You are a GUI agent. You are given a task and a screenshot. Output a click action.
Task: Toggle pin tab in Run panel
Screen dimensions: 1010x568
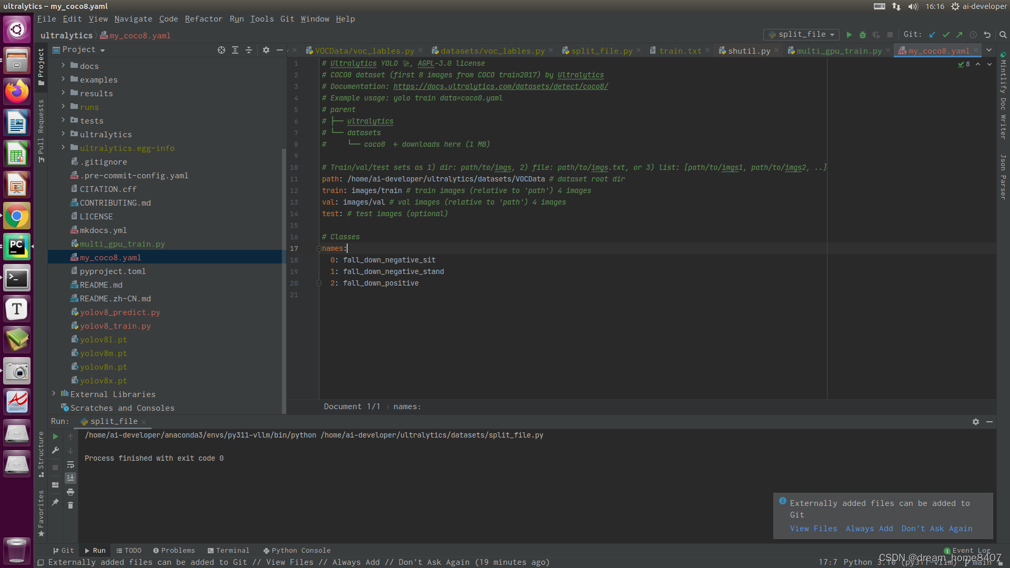[55, 502]
